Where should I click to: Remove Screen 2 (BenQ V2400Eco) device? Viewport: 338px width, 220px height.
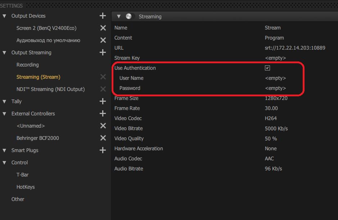[103, 28]
